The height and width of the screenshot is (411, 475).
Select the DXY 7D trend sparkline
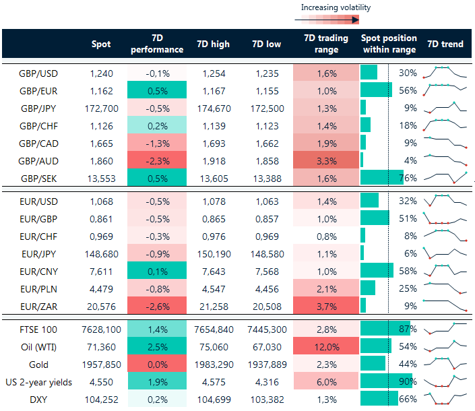445,399
